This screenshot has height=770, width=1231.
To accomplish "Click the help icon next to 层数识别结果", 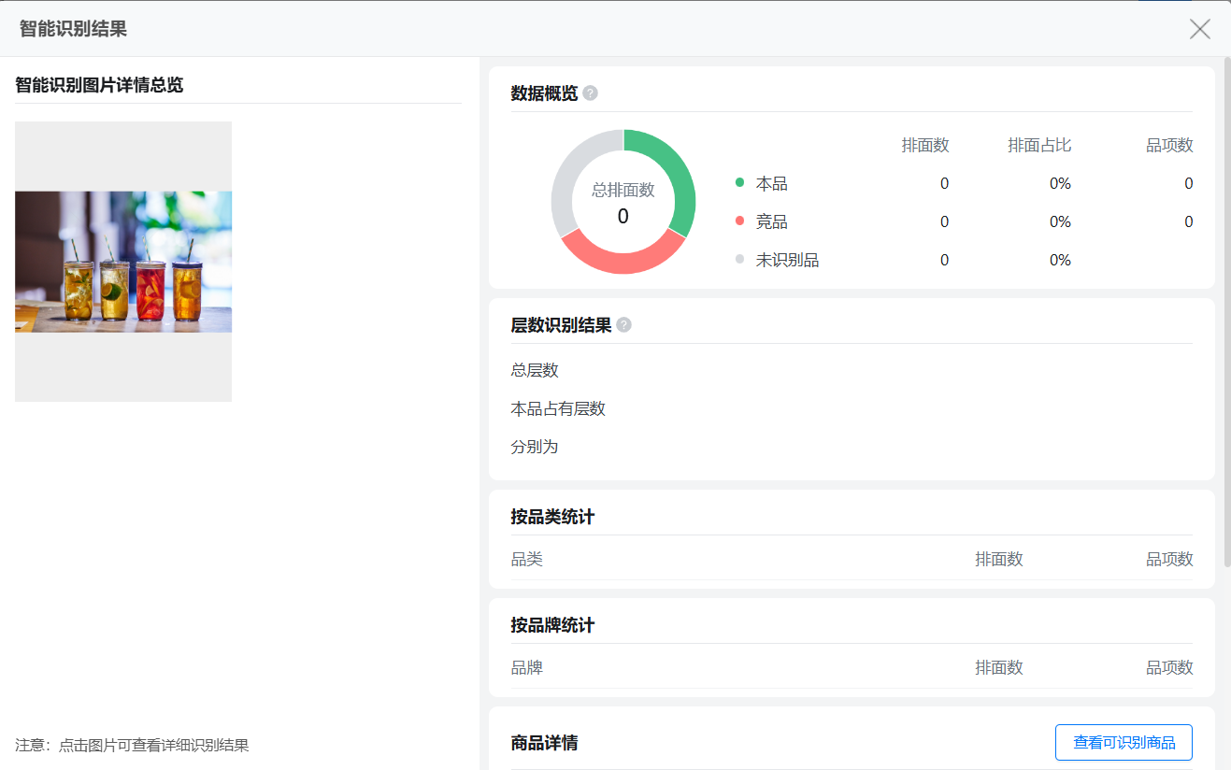I will click(623, 325).
